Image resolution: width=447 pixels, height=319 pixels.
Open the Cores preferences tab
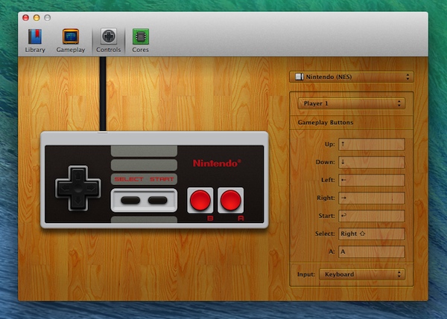coord(140,41)
